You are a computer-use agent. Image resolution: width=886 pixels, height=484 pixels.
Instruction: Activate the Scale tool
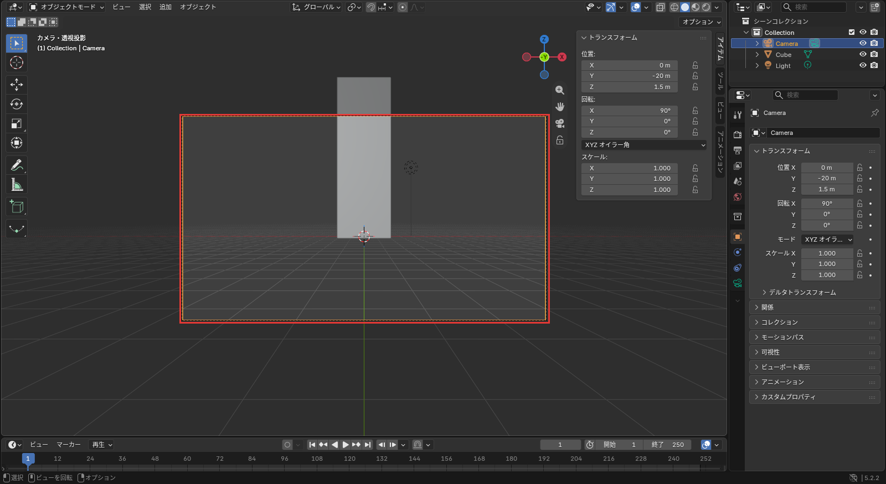point(17,123)
